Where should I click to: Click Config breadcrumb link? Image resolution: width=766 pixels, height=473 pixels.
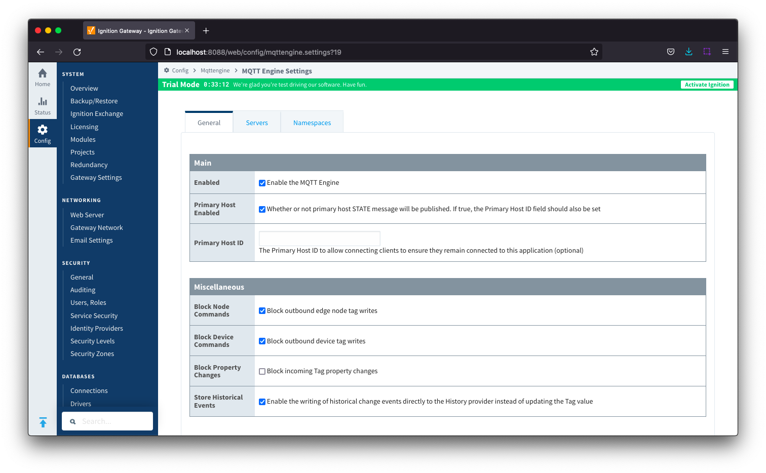click(x=180, y=70)
